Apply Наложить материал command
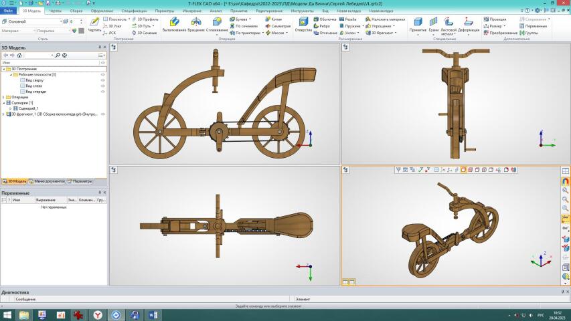The image size is (571, 321). (x=386, y=19)
